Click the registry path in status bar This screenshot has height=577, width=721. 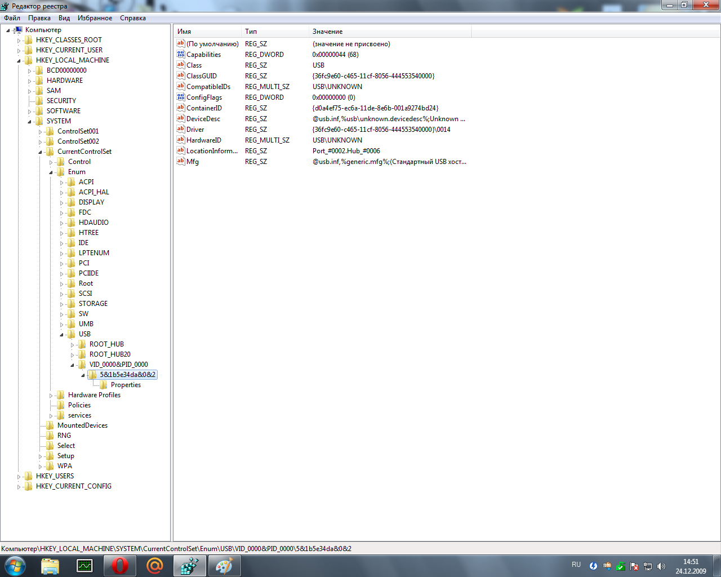point(176,549)
